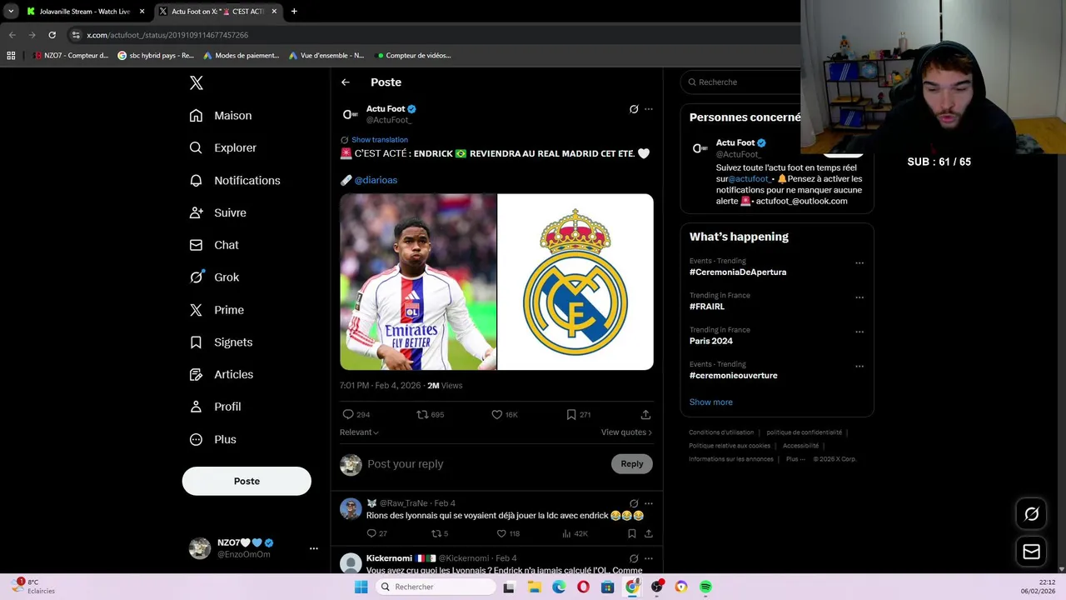Open the Suivre page
Image resolution: width=1066 pixels, height=600 pixels.
click(218, 212)
